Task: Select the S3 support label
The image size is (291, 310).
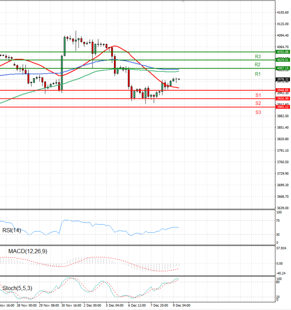Action: click(258, 112)
